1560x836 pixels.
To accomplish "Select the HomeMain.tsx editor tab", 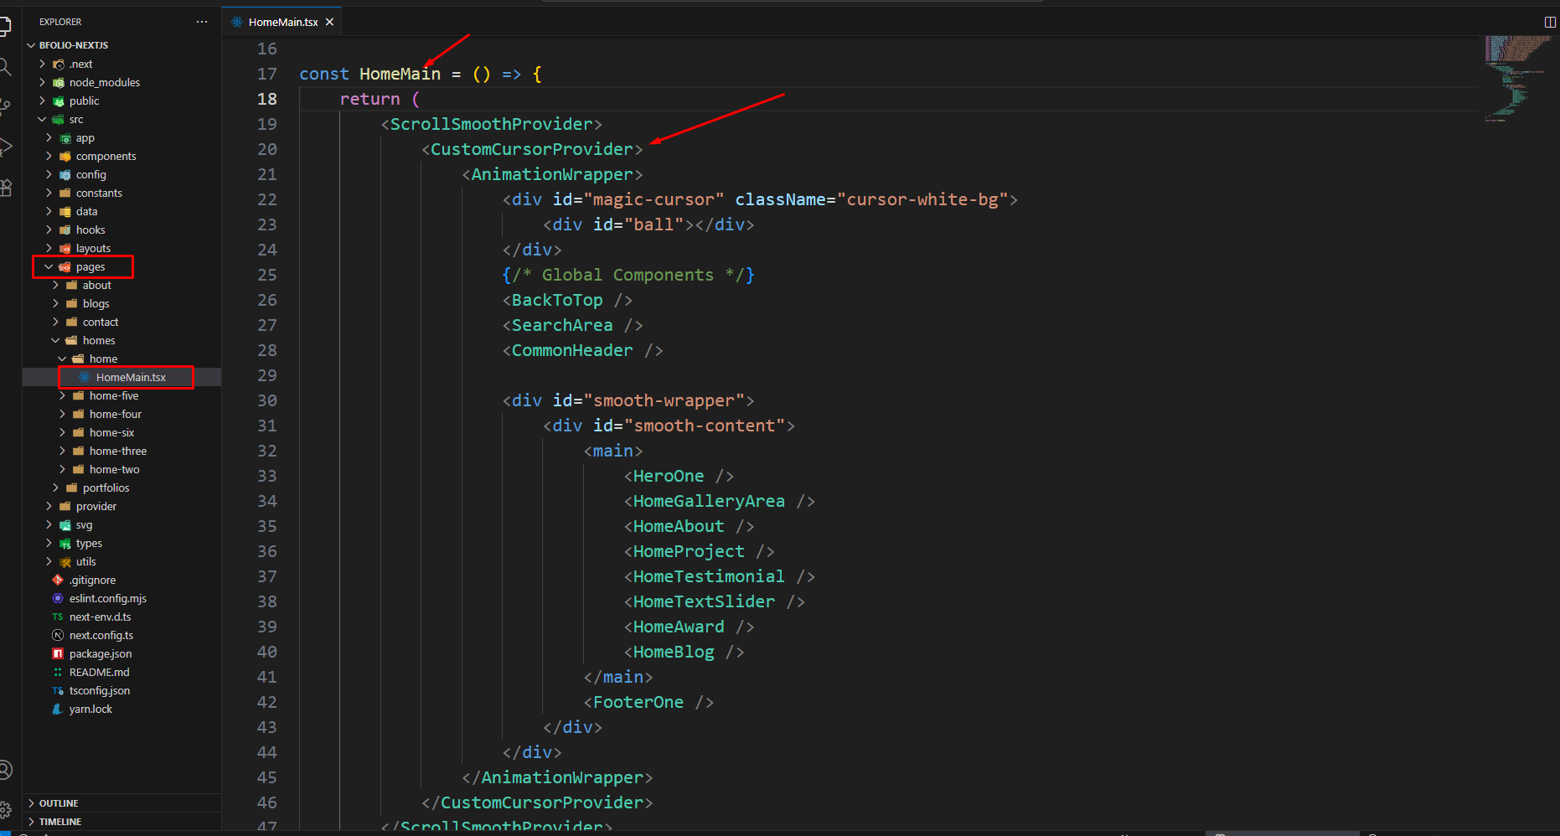I will click(282, 22).
